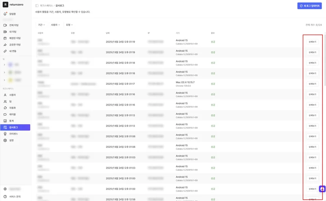Open 라이선스 license icon
The width and height of the screenshot is (326, 201).
click(5, 134)
